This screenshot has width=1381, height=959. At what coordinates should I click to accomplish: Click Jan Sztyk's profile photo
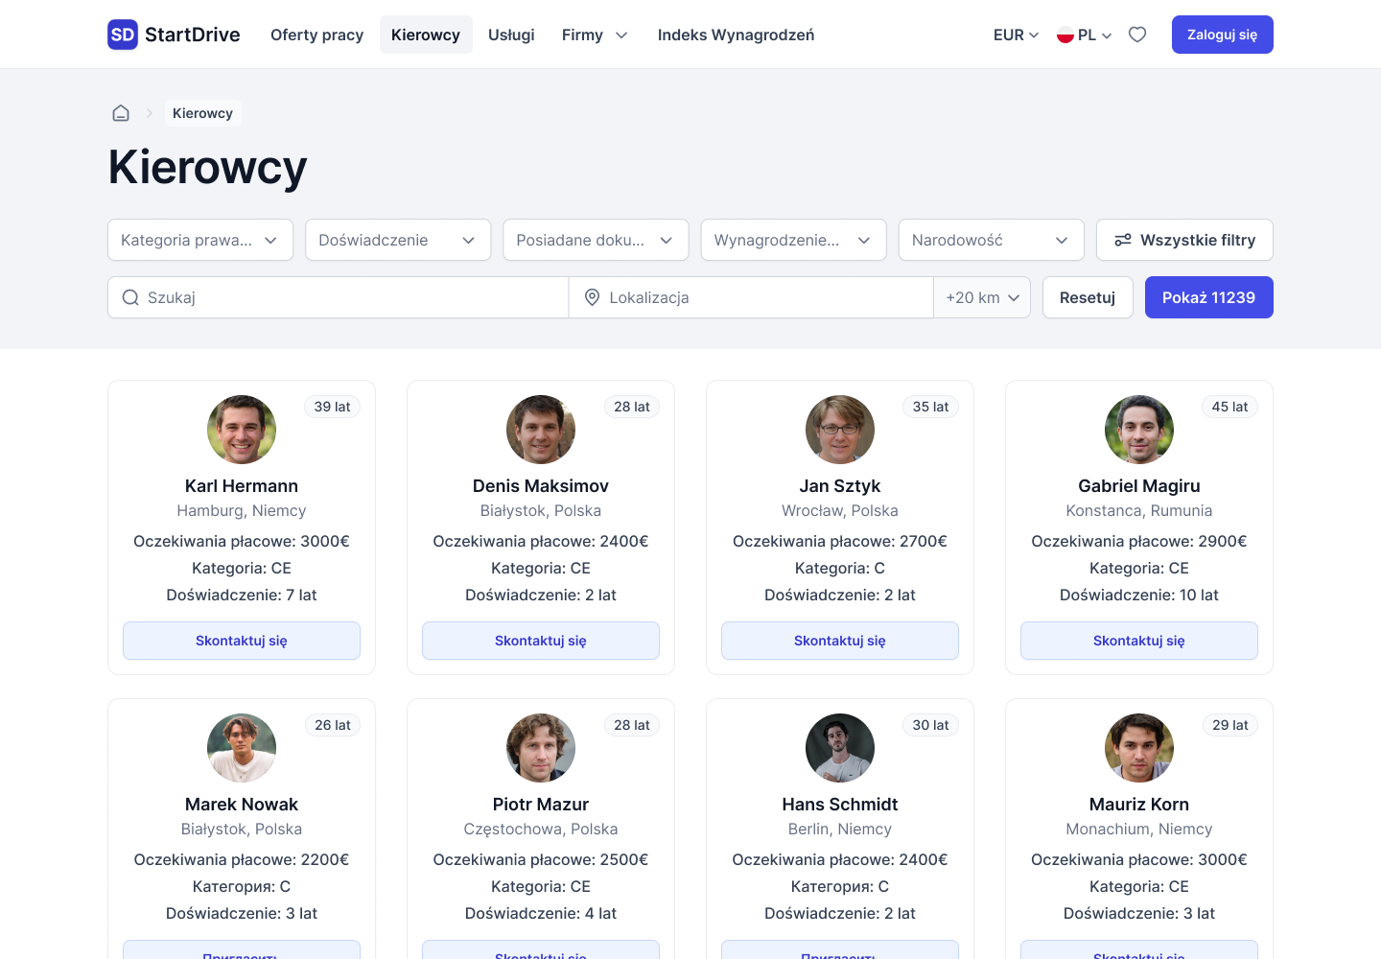click(x=840, y=430)
